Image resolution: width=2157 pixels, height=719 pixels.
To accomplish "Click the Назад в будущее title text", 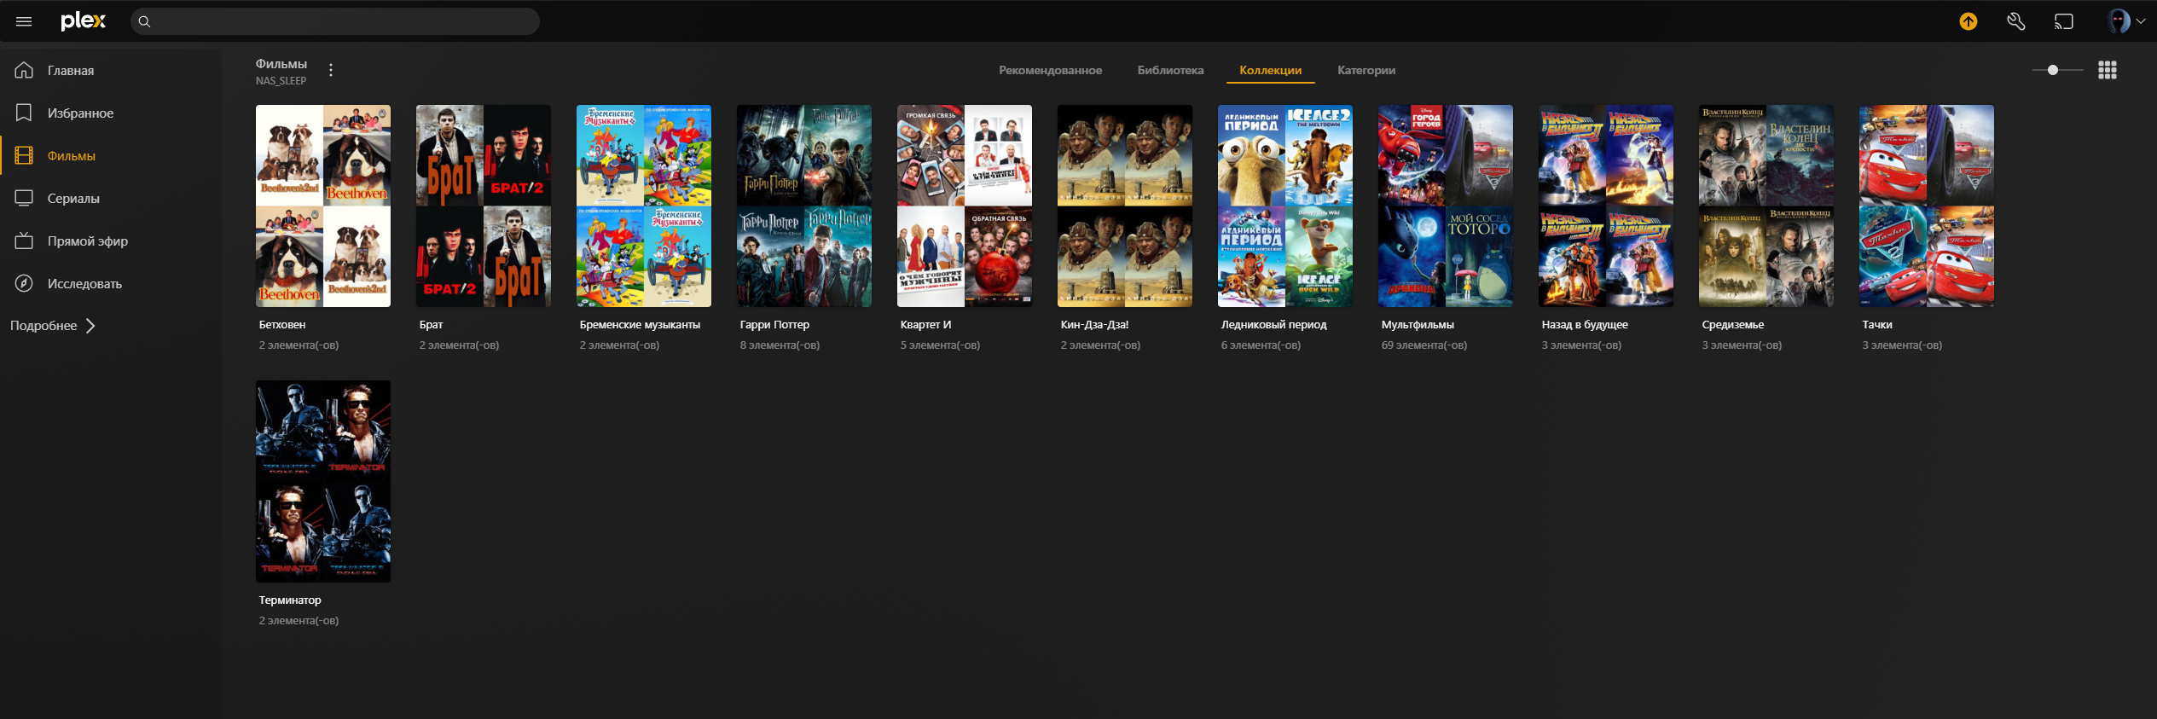I will [1585, 325].
